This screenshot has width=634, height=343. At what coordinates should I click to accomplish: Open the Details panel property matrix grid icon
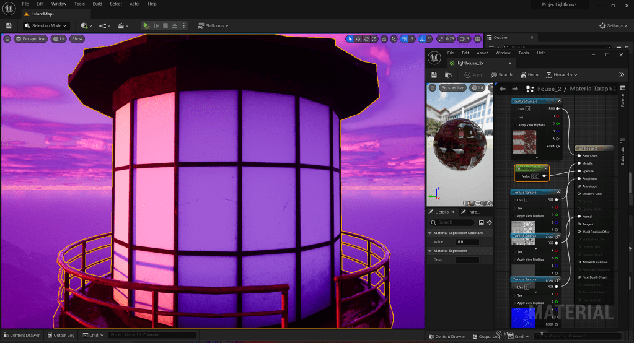[482, 222]
